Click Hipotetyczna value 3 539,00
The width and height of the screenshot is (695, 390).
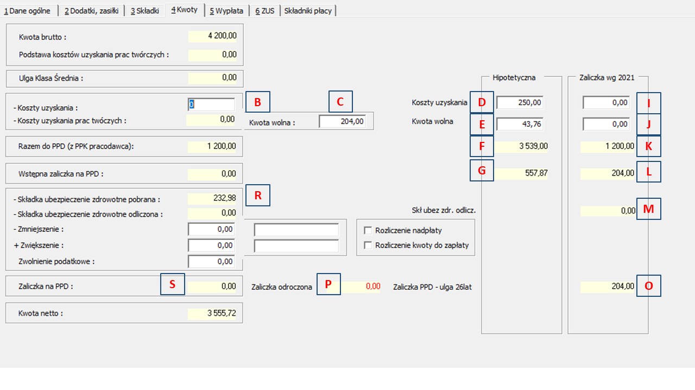click(521, 146)
